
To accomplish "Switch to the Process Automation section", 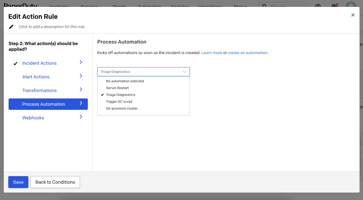I will [44, 104].
